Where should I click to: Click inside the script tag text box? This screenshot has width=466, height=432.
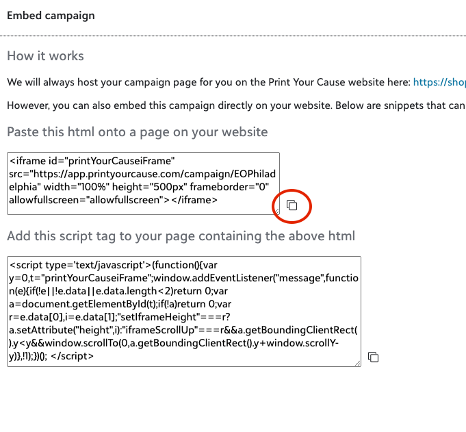tap(184, 312)
